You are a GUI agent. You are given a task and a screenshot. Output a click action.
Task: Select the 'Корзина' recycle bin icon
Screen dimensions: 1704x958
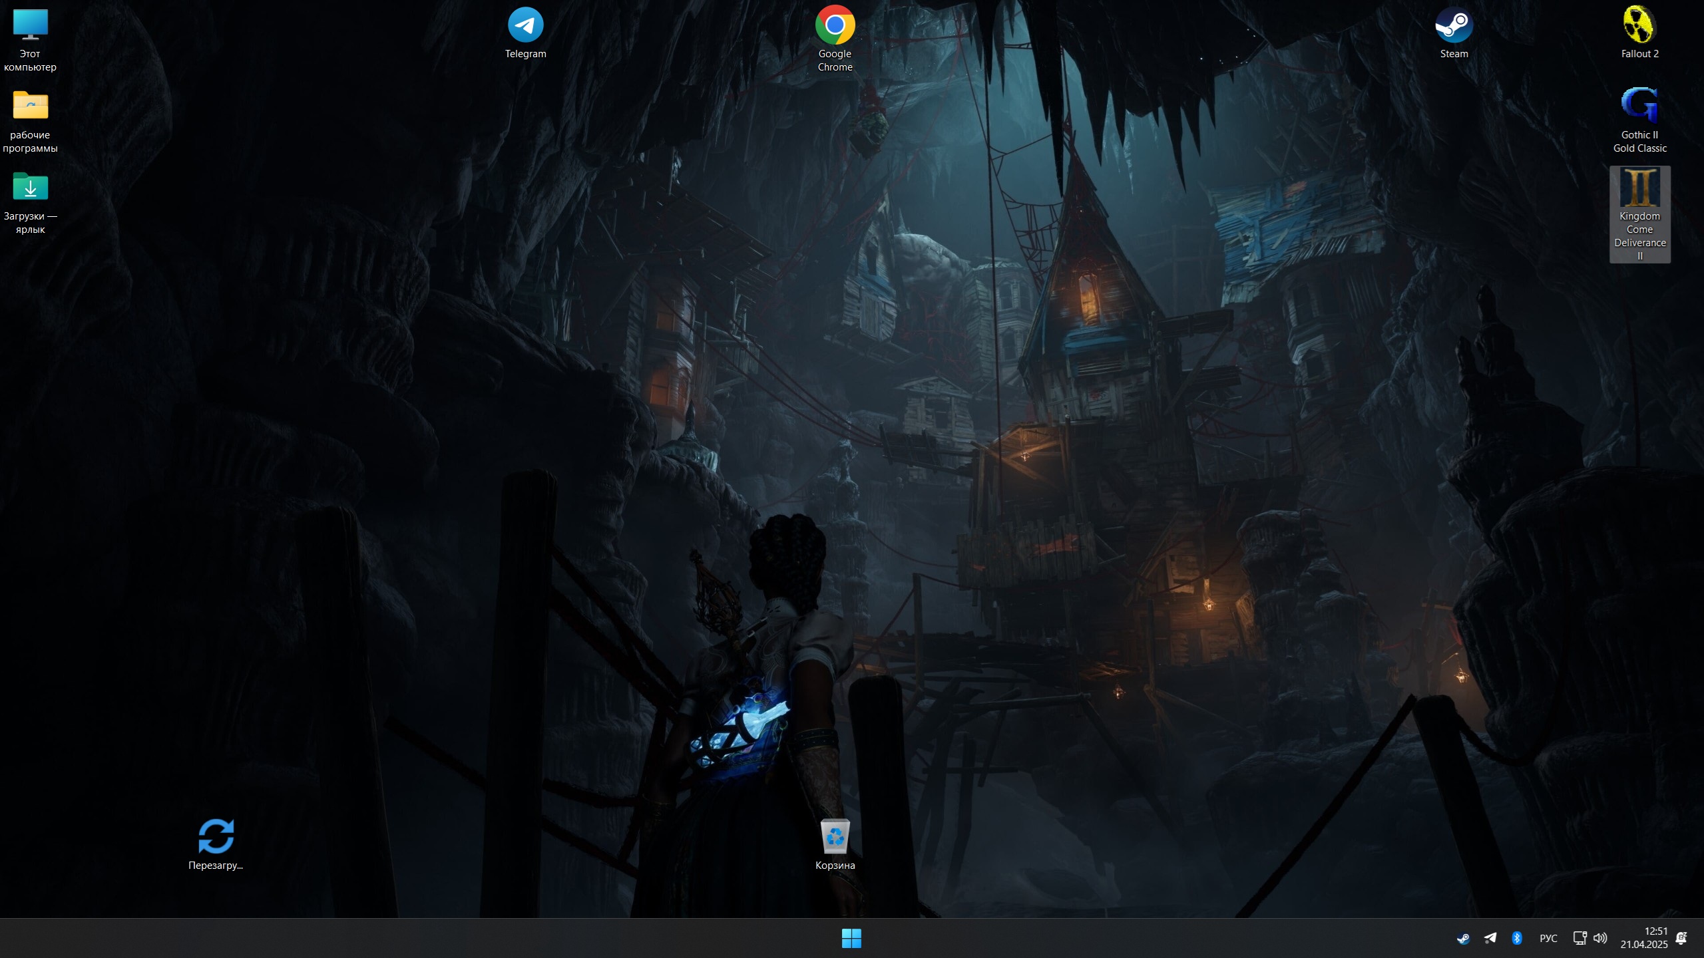[x=835, y=836]
